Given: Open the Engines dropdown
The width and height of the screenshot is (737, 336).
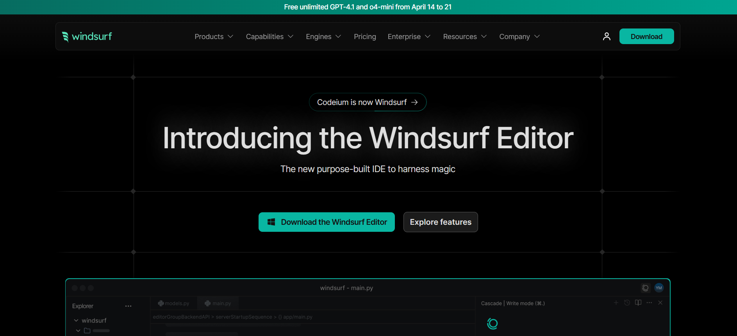Looking at the screenshot, I should tap(323, 37).
